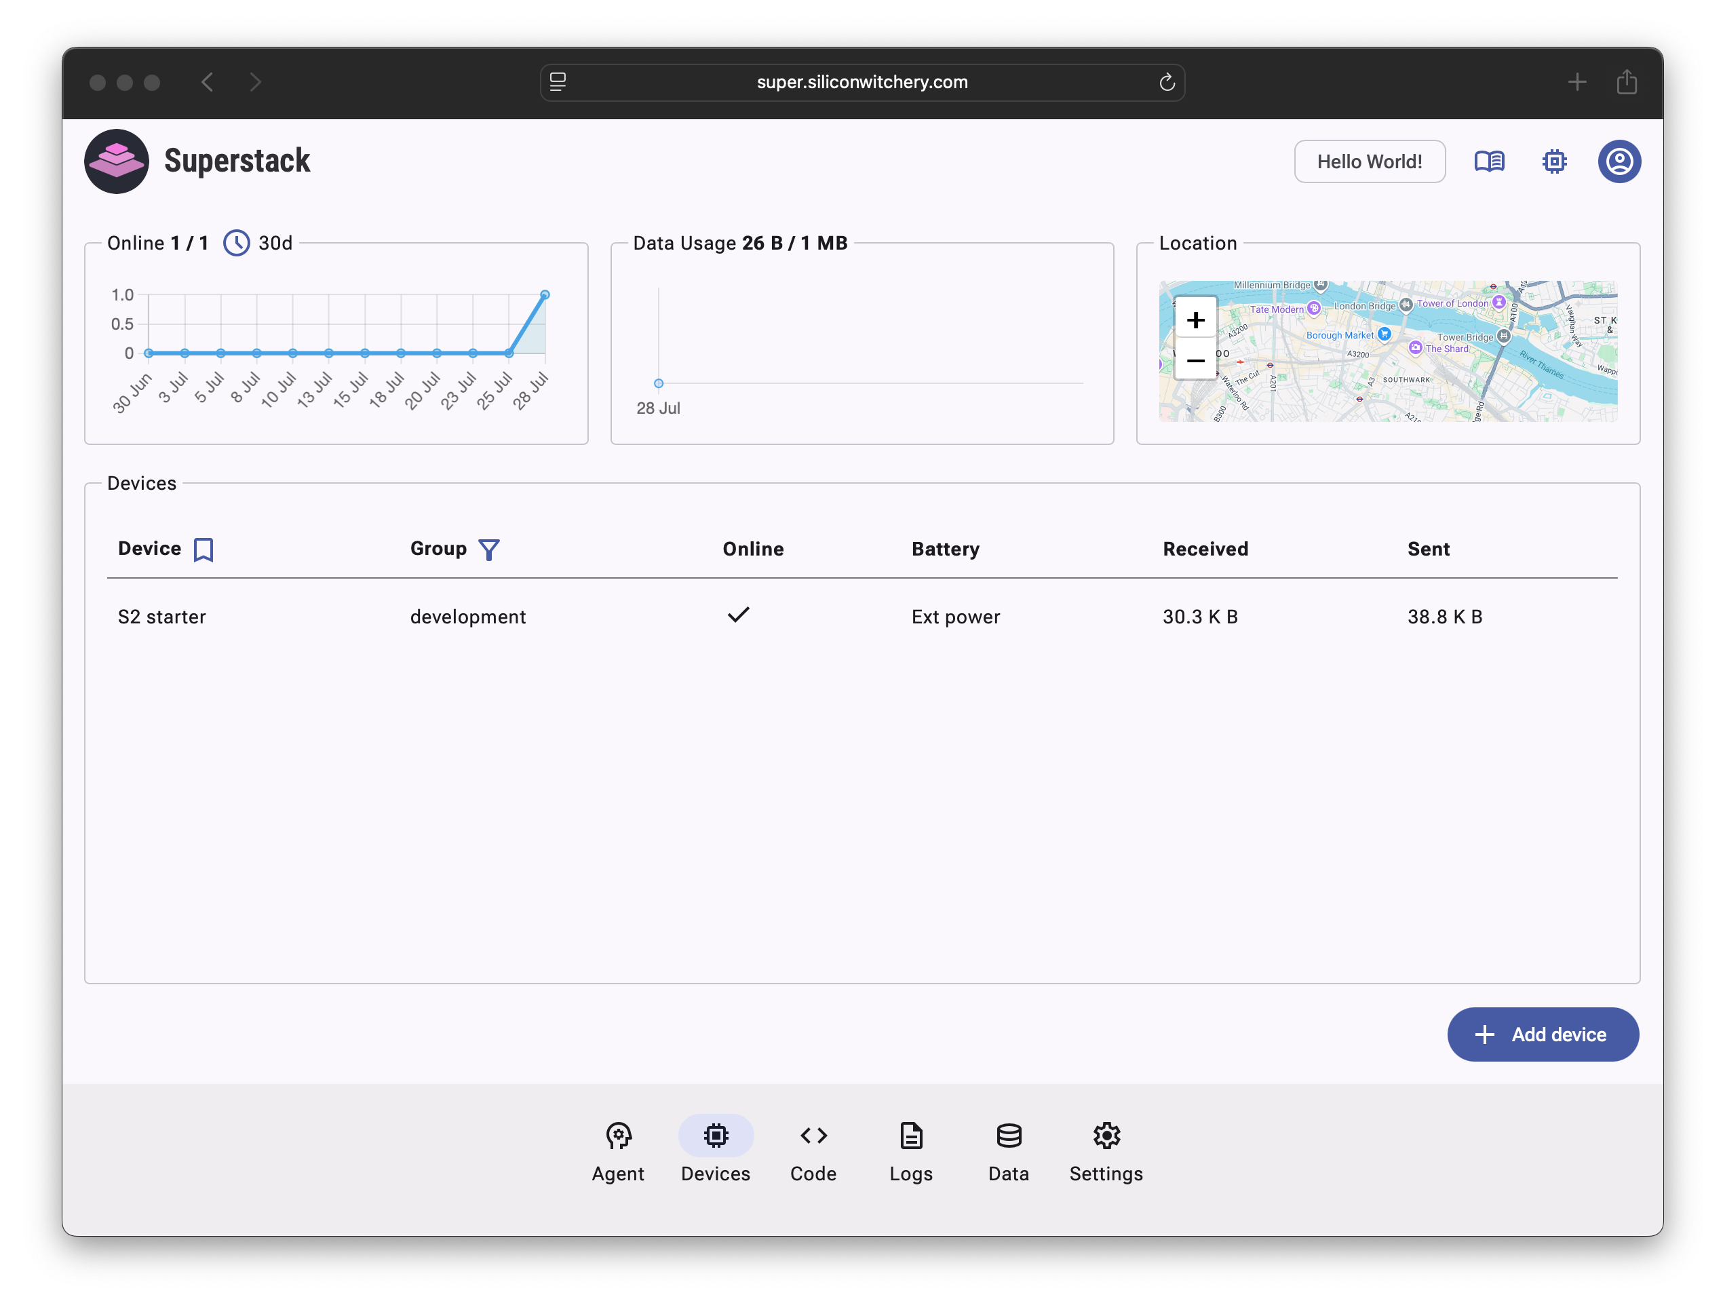Click the 30d time range label
1723x1297 pixels.
coord(275,243)
